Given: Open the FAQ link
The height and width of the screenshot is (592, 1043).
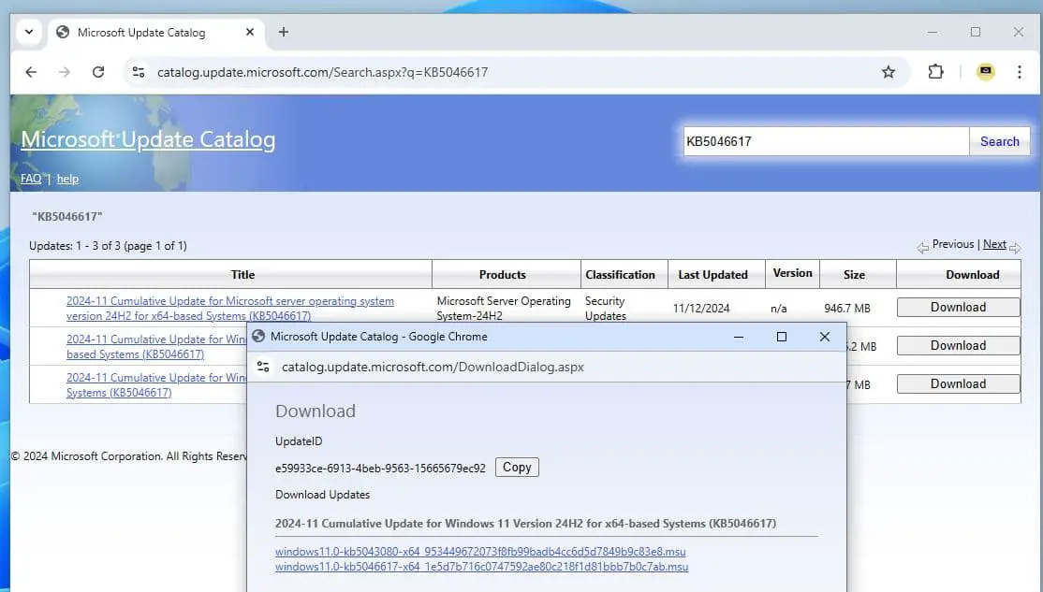Looking at the screenshot, I should click(x=31, y=179).
